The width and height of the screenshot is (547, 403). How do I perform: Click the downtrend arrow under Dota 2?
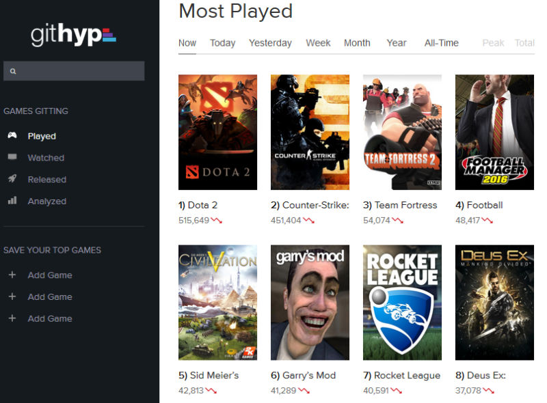pos(216,221)
